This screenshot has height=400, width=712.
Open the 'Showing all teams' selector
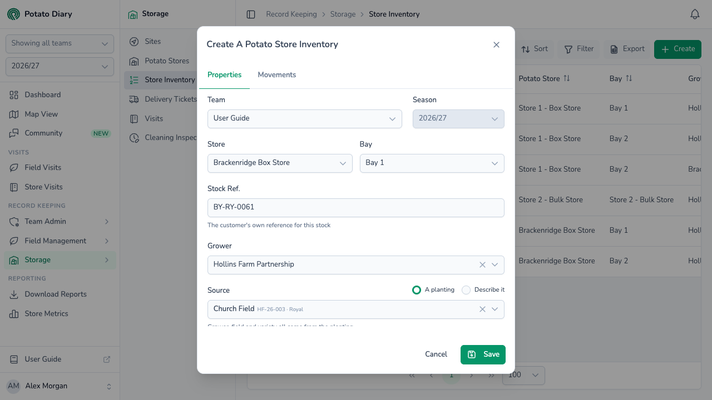point(60,44)
